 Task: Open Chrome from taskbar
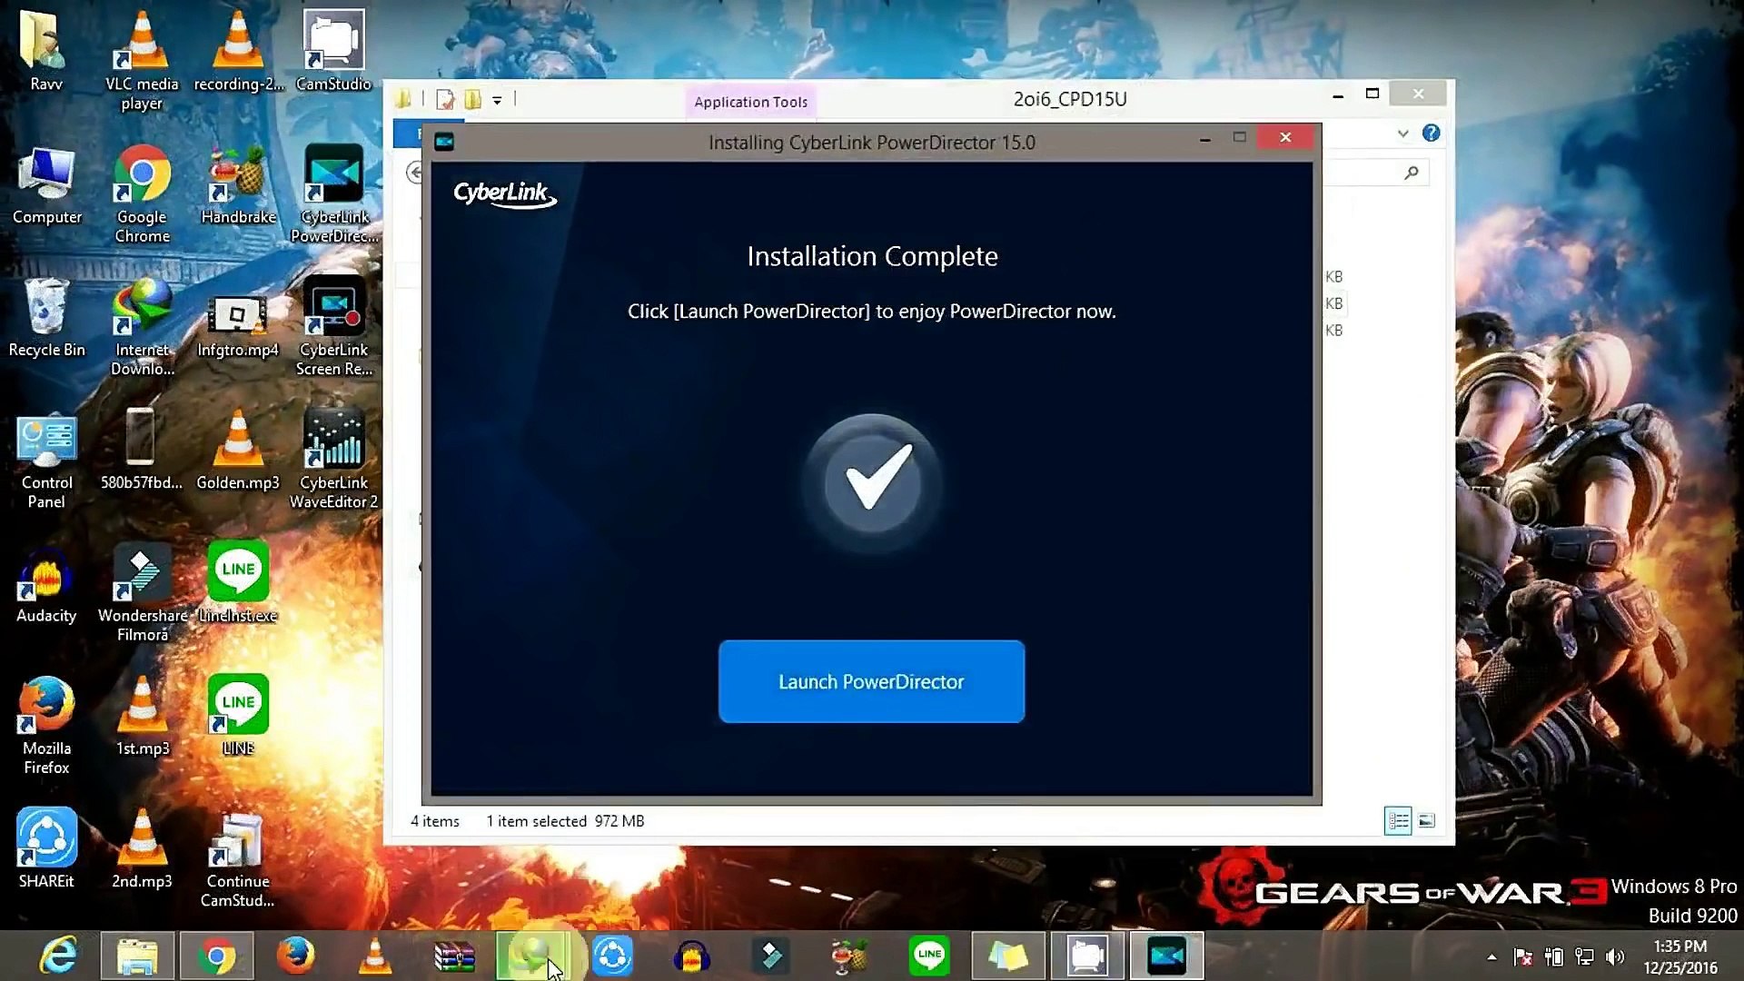pos(216,956)
